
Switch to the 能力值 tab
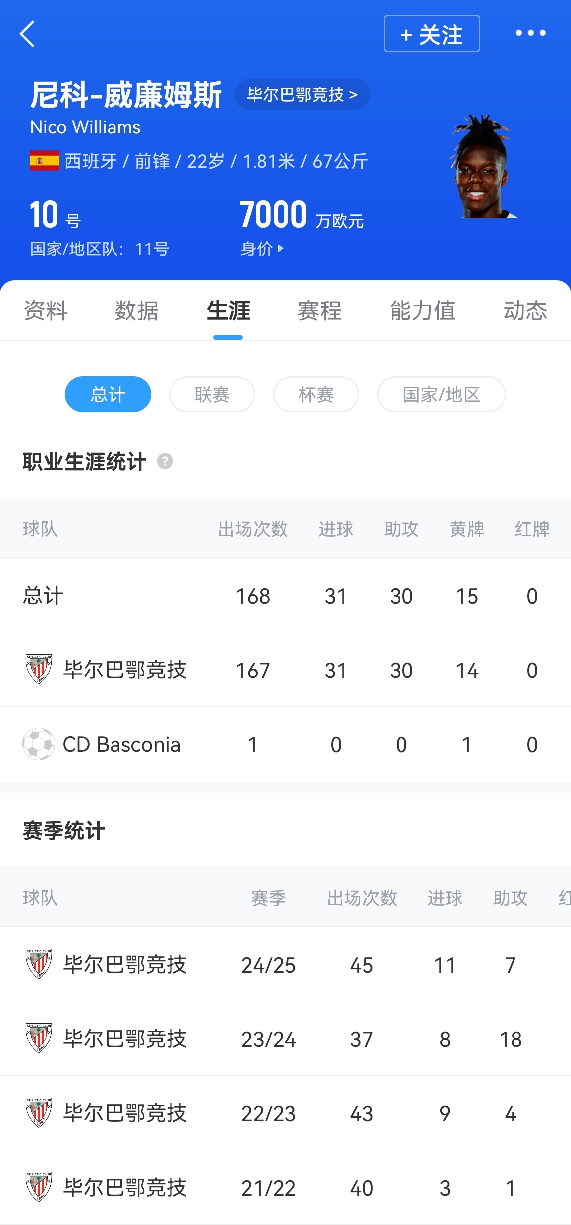point(422,311)
